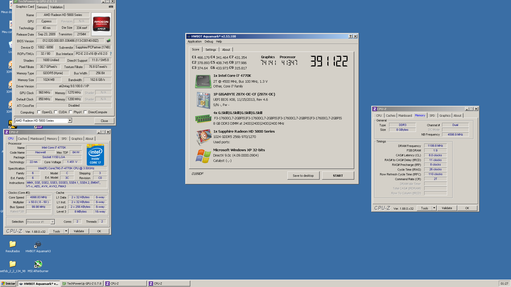Switch to the Validation tab in GPU-Z
This screenshot has width=511, height=287.
point(56,7)
